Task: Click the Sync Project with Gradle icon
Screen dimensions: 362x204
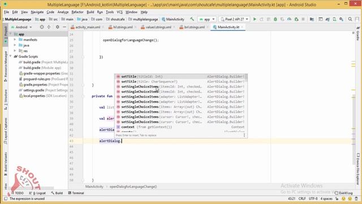Action: [327, 19]
